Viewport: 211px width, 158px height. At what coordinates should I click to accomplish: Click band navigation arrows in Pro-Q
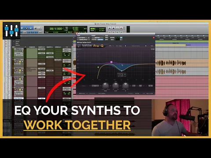[x=150, y=86]
